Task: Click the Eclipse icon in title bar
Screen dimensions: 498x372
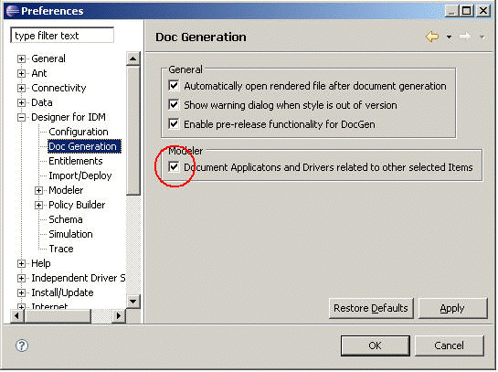Action: pos(13,11)
